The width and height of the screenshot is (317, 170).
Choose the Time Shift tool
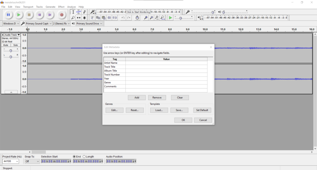(x=79, y=18)
